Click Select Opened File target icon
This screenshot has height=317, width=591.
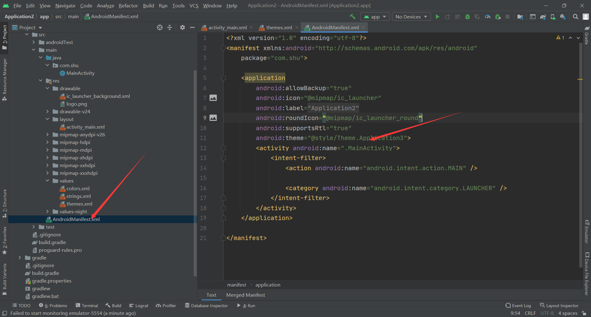coord(160,27)
